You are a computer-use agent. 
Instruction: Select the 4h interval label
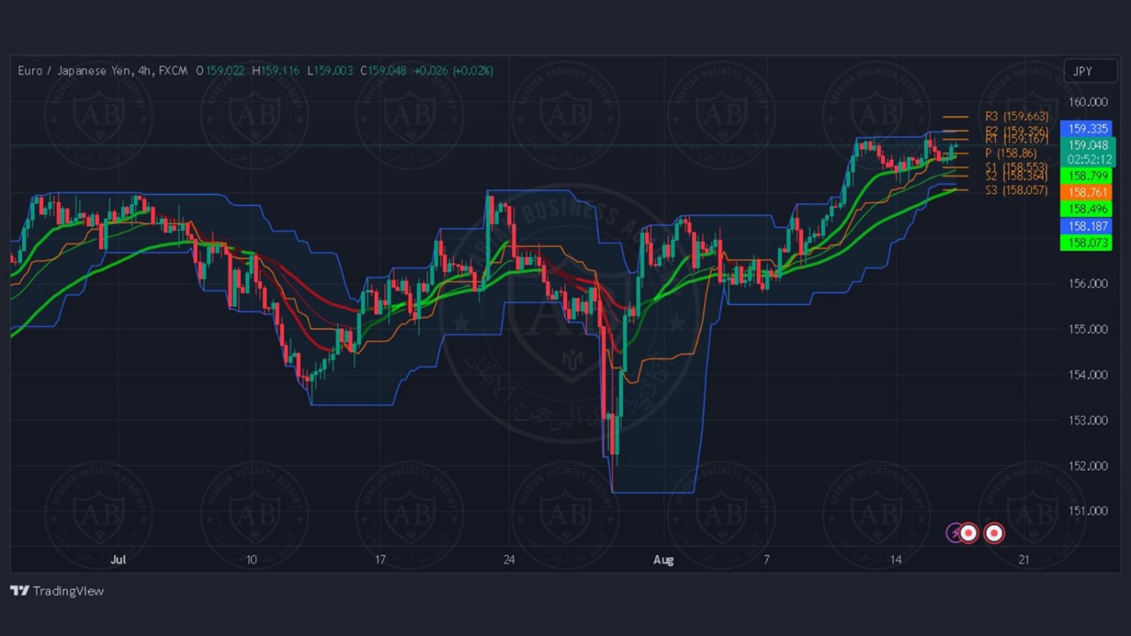tap(145, 71)
